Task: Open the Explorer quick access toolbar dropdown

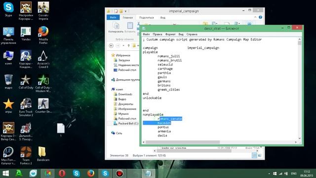Action: pos(125,11)
